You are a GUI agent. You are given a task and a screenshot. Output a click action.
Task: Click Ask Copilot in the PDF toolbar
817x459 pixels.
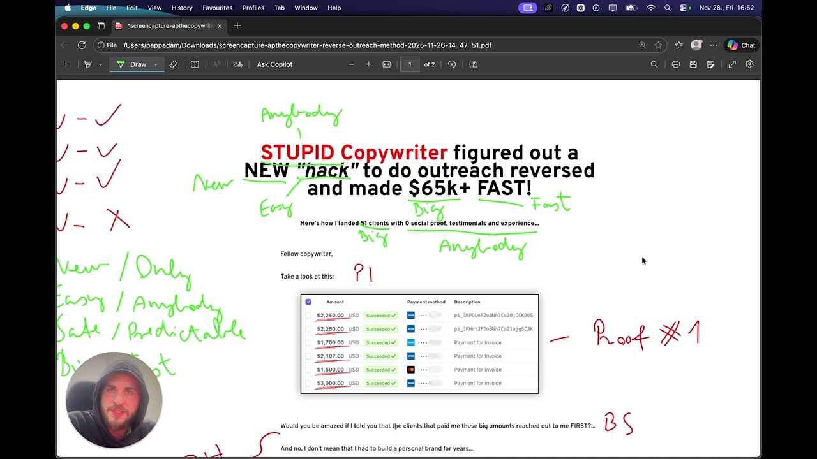(x=274, y=64)
